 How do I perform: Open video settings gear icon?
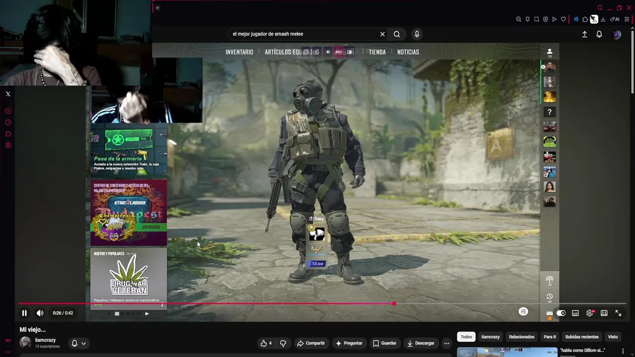[x=589, y=313]
